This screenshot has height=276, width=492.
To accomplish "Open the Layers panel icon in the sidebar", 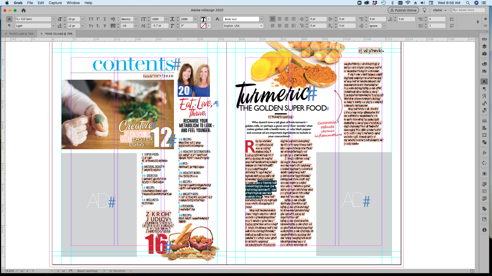I will tap(484, 46).
